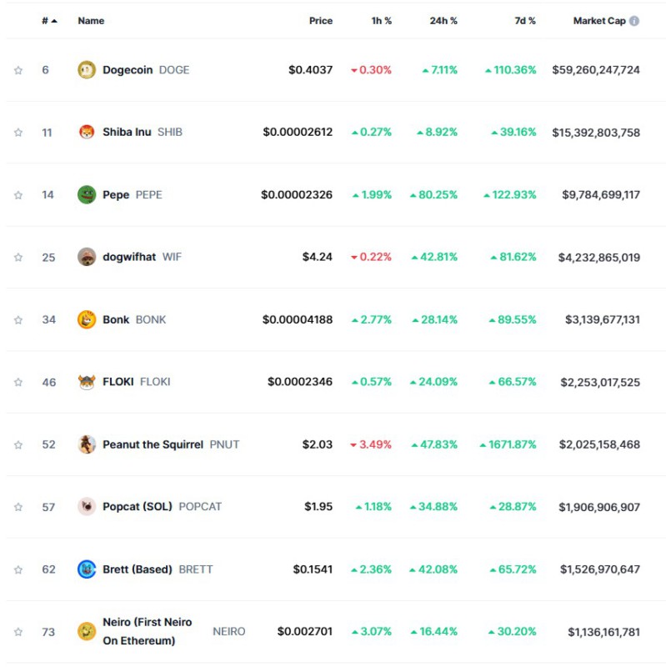Favorite Peanut the Squirrel with star
Screen dimensions: 666x667
[x=18, y=444]
